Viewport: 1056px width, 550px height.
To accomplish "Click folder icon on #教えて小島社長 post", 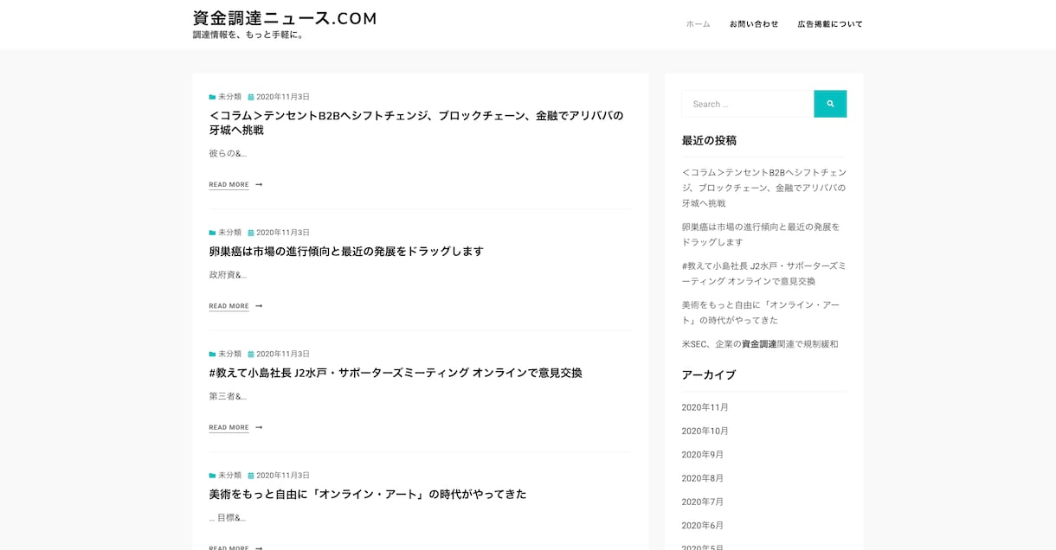I will (212, 354).
